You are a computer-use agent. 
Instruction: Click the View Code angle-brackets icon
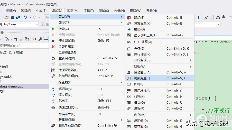coord(34,39)
